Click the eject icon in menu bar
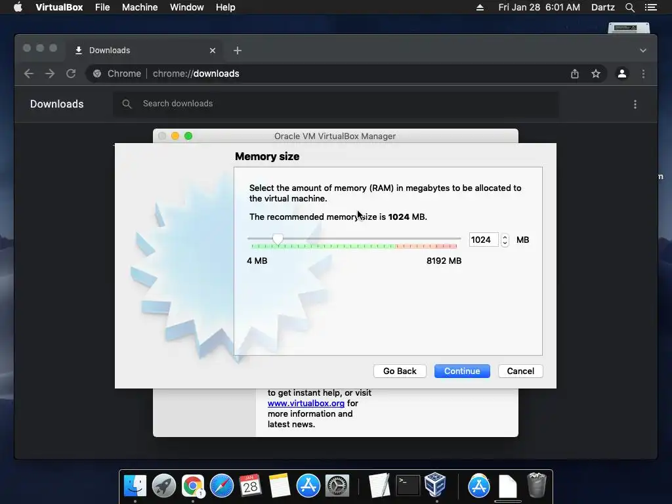The height and width of the screenshot is (504, 672). tap(480, 7)
